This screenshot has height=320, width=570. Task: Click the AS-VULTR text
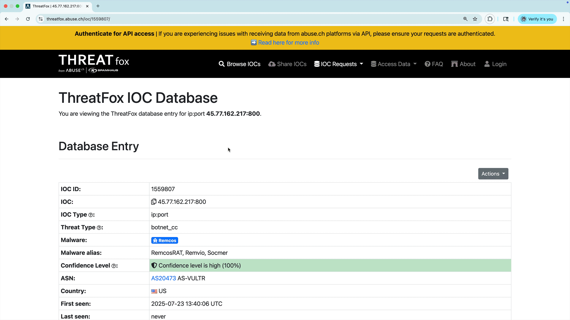point(191,278)
